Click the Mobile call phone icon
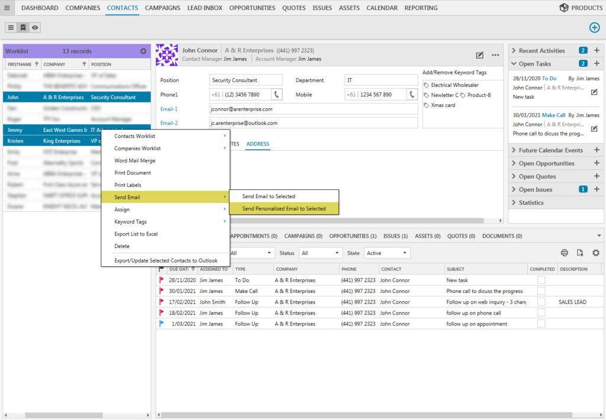This screenshot has height=420, width=606. point(412,95)
